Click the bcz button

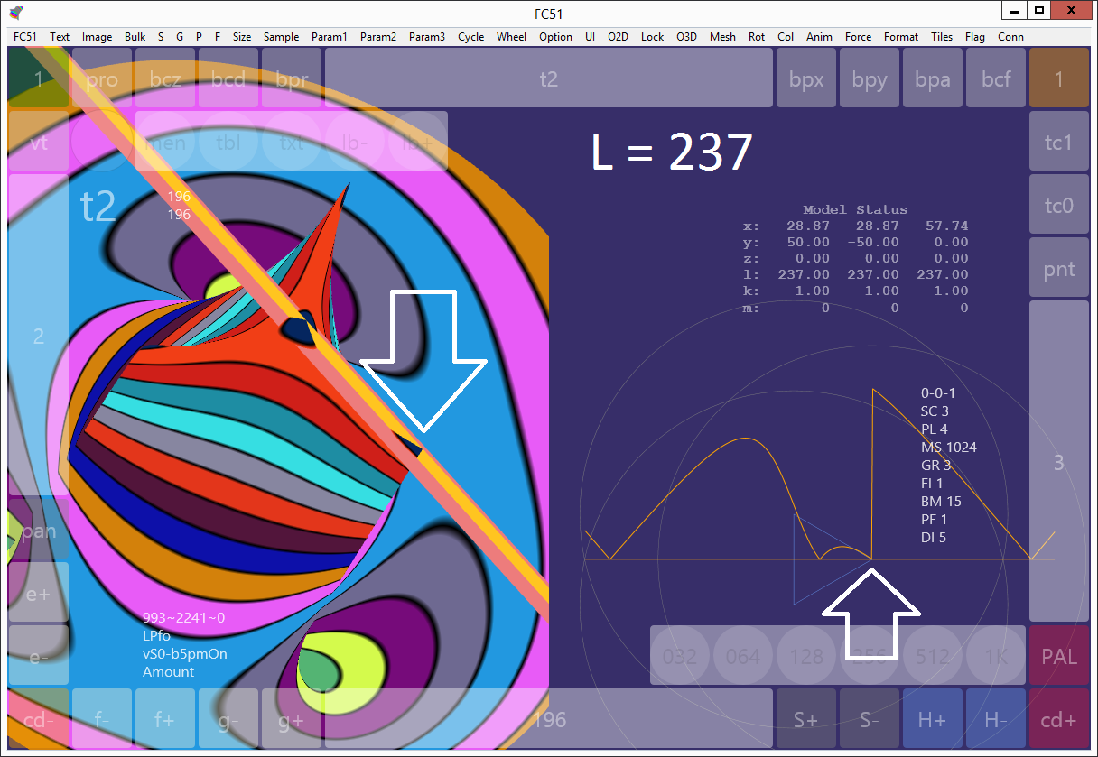tap(165, 78)
